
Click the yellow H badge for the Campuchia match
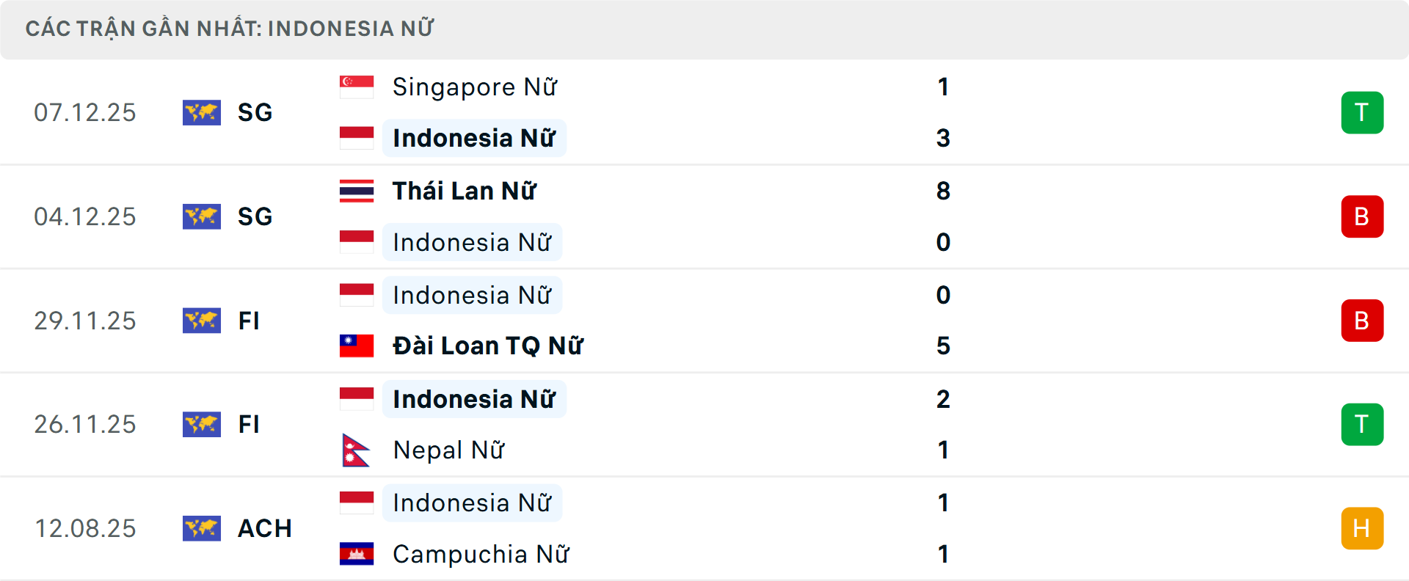[1362, 528]
